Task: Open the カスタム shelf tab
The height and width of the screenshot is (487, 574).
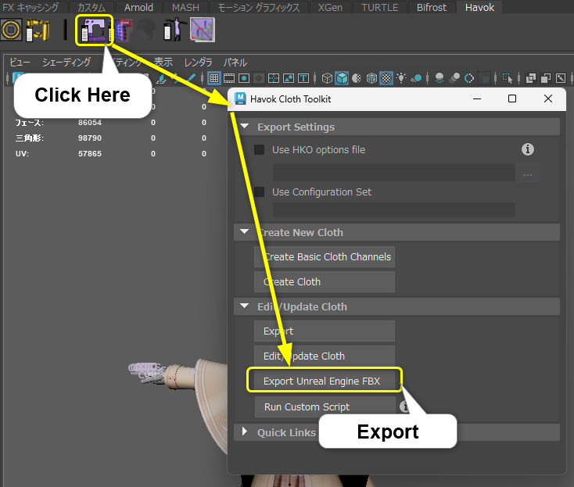Action: point(91,7)
